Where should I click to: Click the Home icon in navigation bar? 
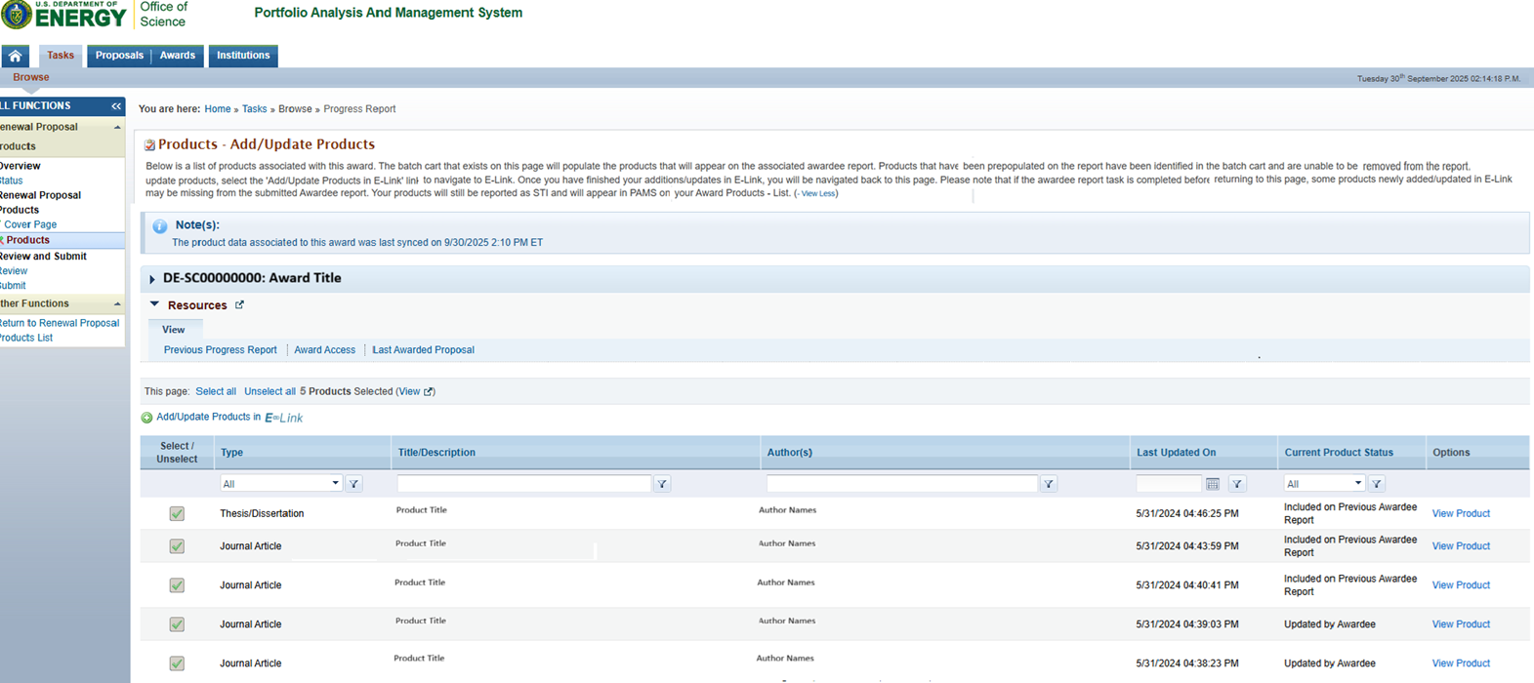15,56
